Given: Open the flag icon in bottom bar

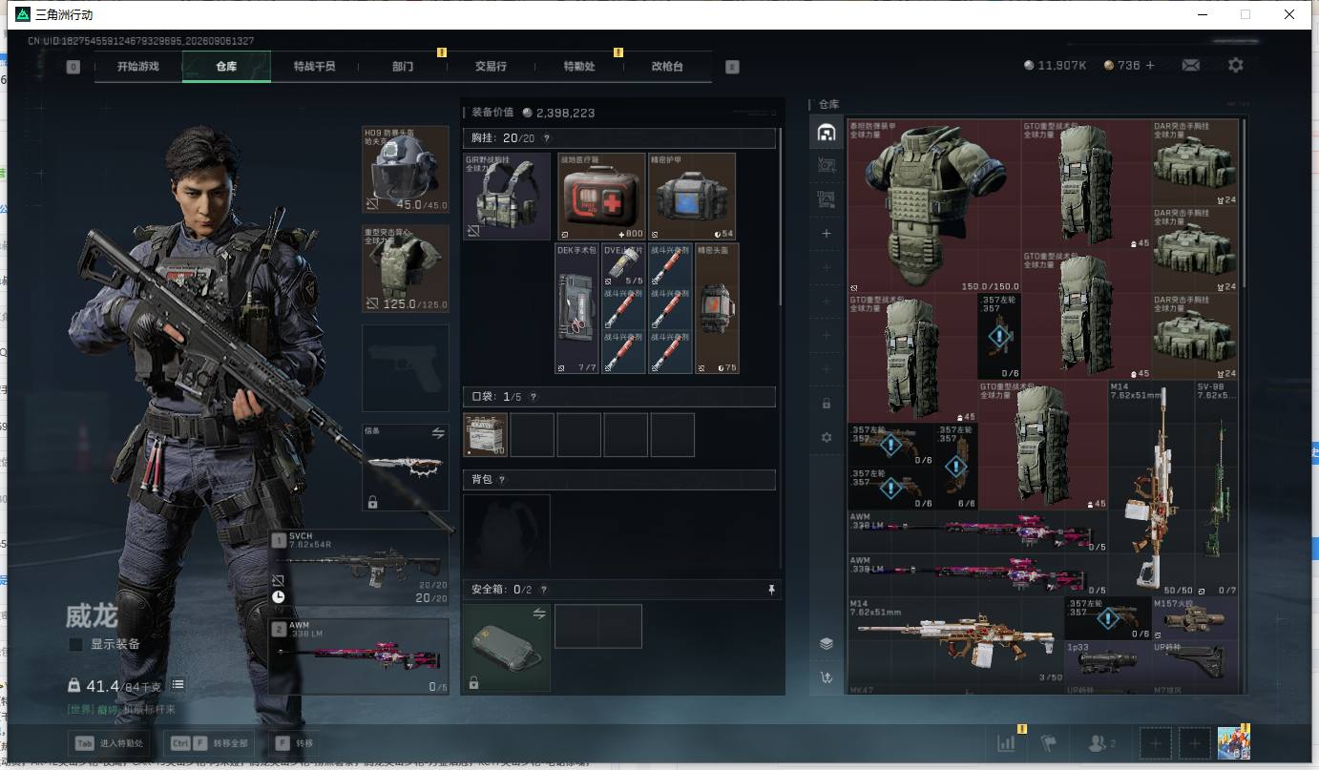Looking at the screenshot, I should click(x=1050, y=742).
